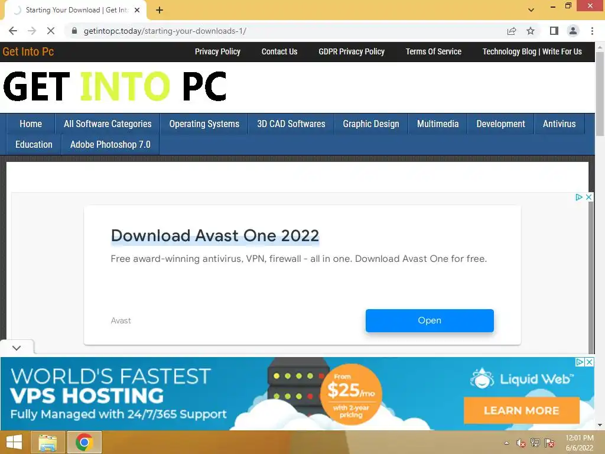Click the network tray icon
The image size is (605, 454).
535,443
